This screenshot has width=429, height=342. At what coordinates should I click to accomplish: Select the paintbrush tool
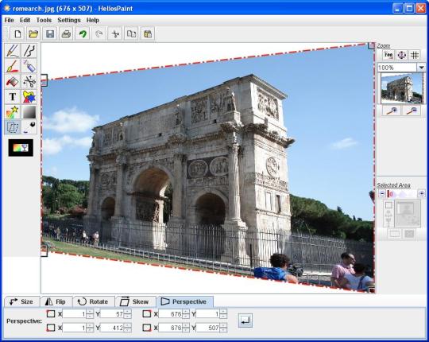click(x=13, y=66)
